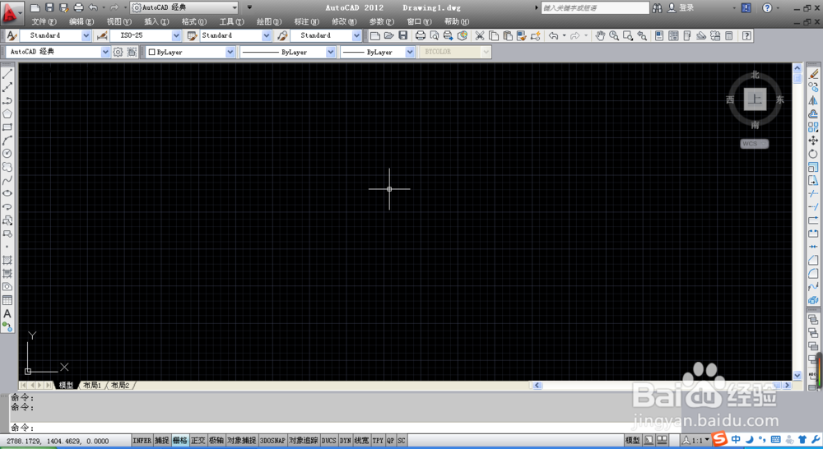Select the Rectangle draw tool
Screen dimensions: 823x449
7,127
